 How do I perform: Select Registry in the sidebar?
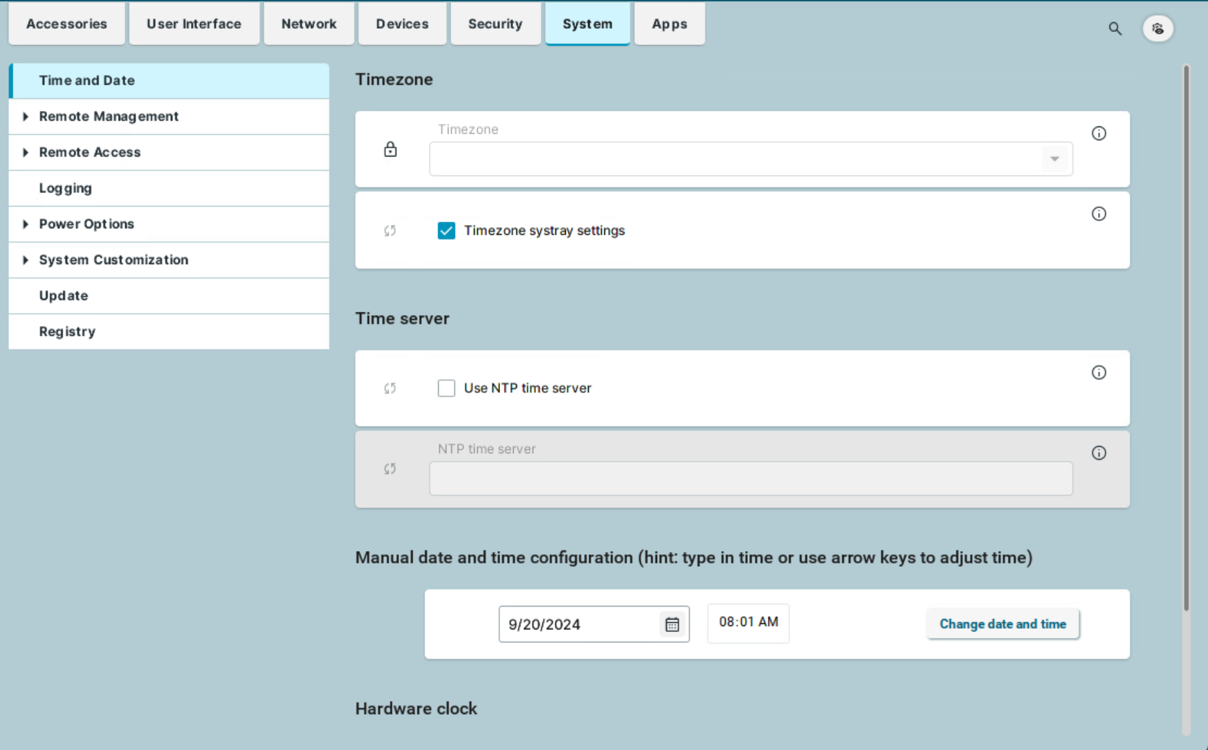[x=67, y=331]
